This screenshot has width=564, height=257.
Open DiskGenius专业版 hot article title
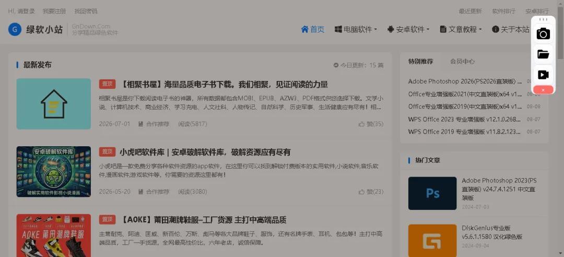pos(492,232)
